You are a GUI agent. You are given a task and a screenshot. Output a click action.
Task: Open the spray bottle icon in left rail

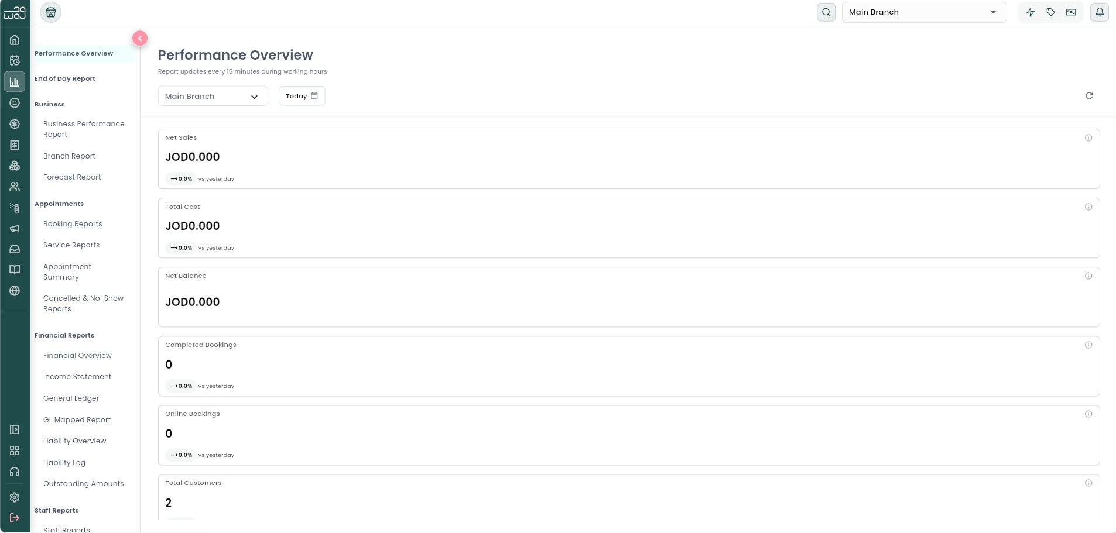click(15, 208)
